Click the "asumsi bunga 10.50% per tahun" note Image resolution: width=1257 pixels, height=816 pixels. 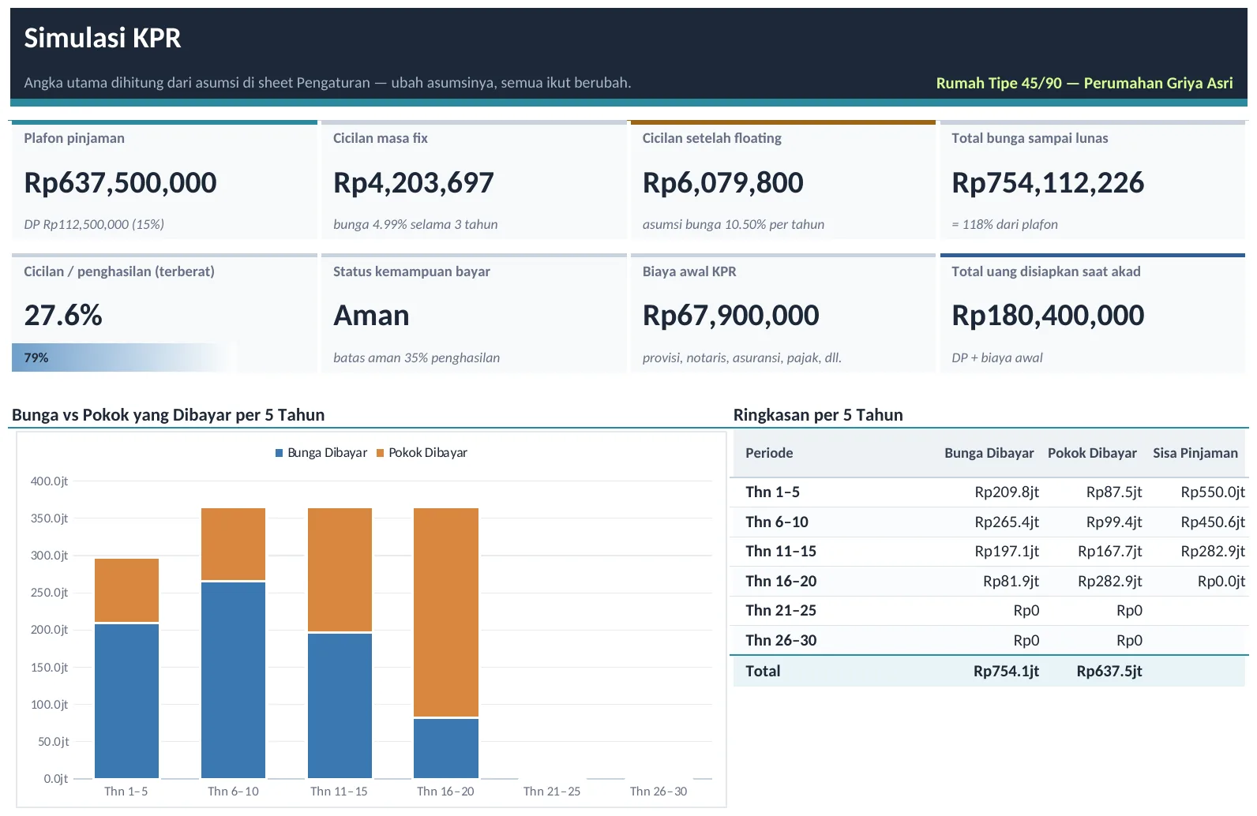pos(734,224)
